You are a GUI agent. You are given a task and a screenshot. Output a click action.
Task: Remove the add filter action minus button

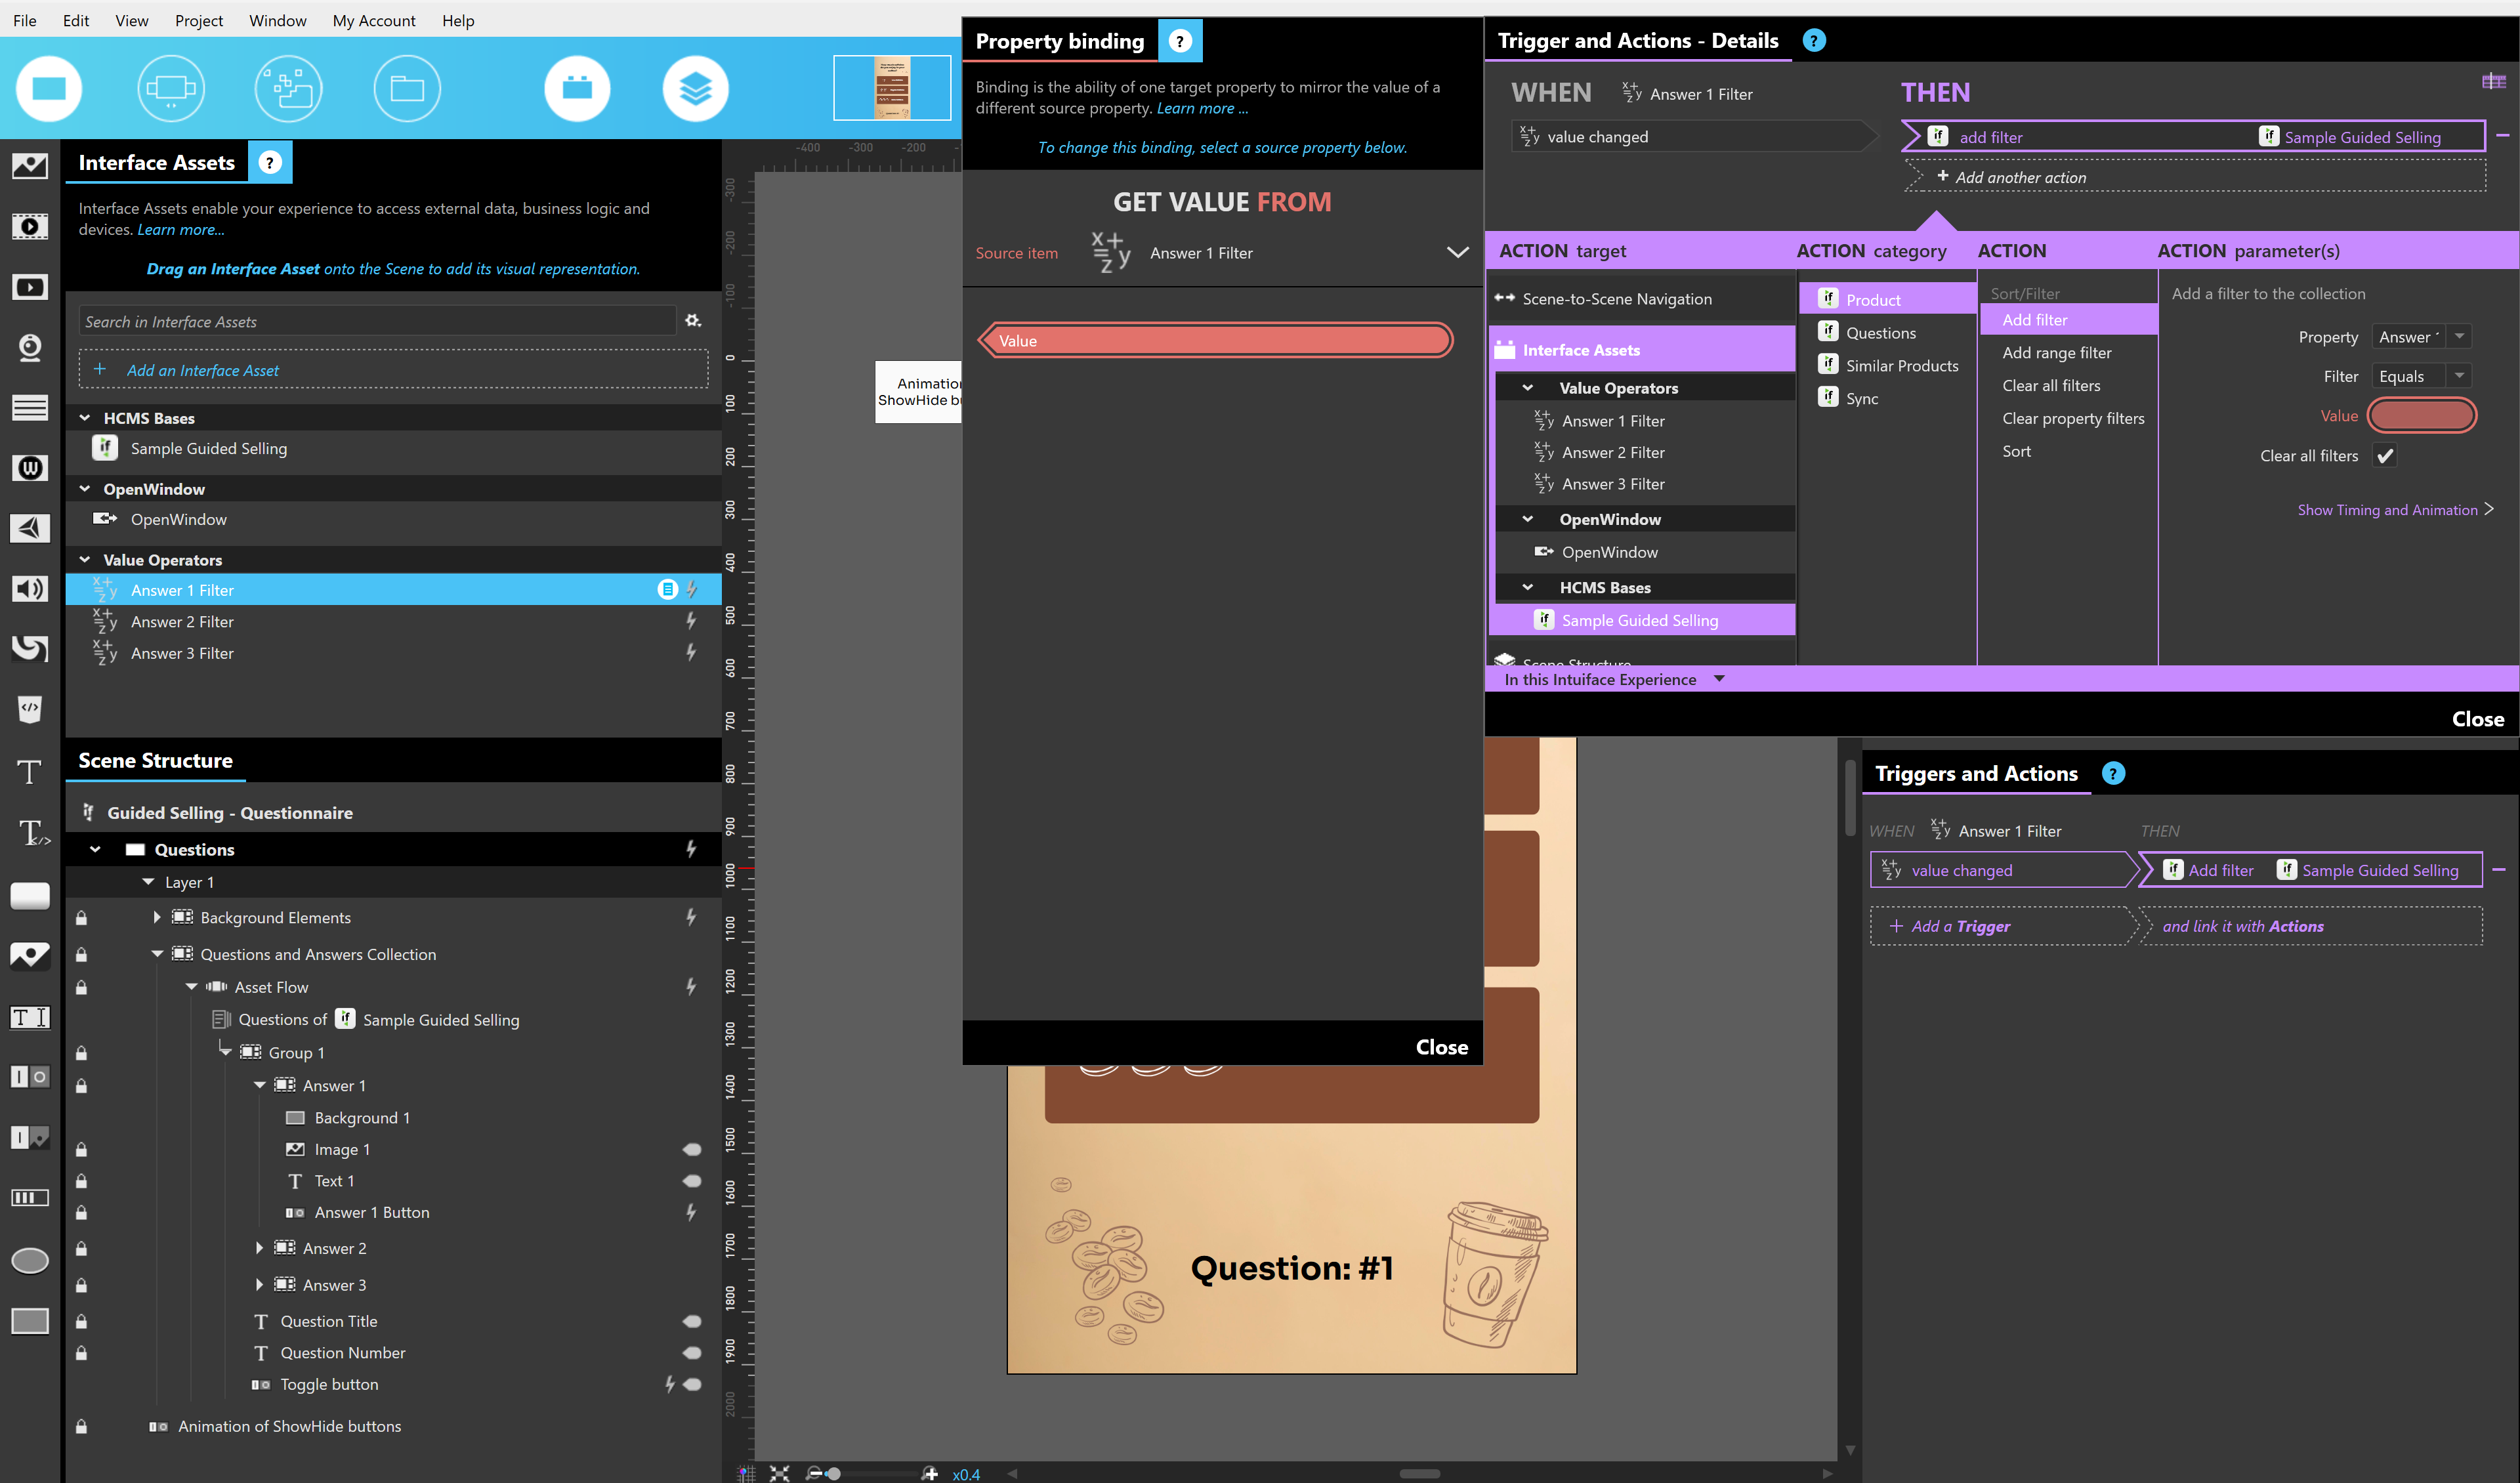2503,136
